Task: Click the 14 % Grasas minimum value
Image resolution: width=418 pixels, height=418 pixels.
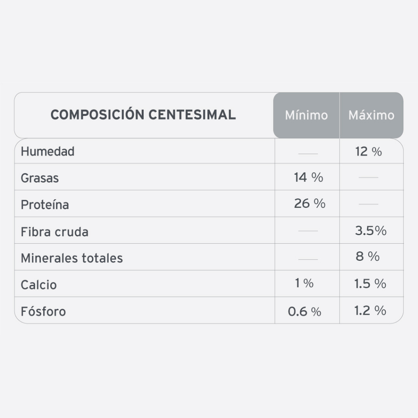Action: click(x=308, y=177)
